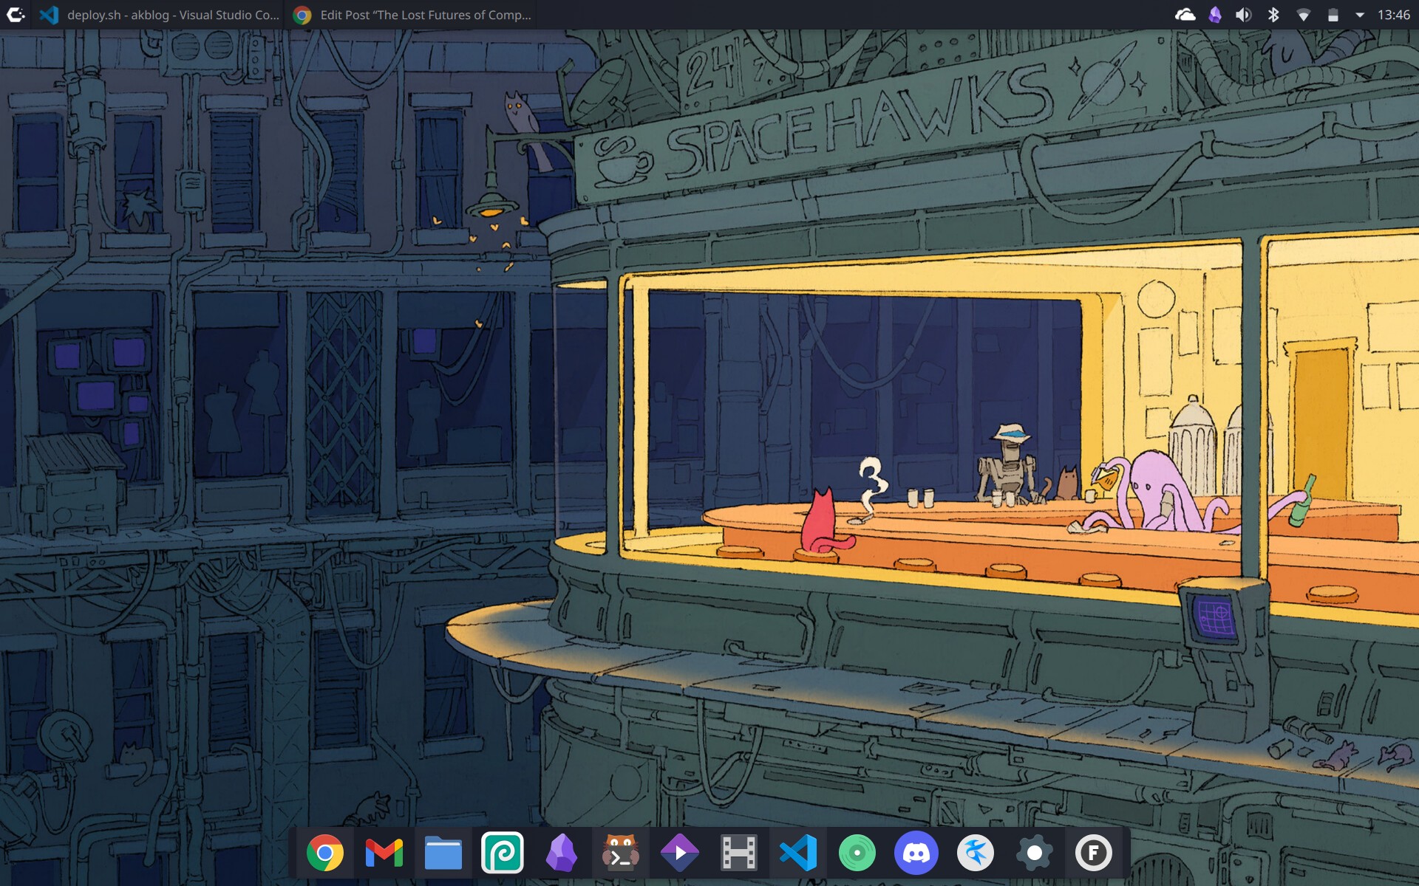
Task: Open Obsidian from the dock
Action: click(x=561, y=854)
